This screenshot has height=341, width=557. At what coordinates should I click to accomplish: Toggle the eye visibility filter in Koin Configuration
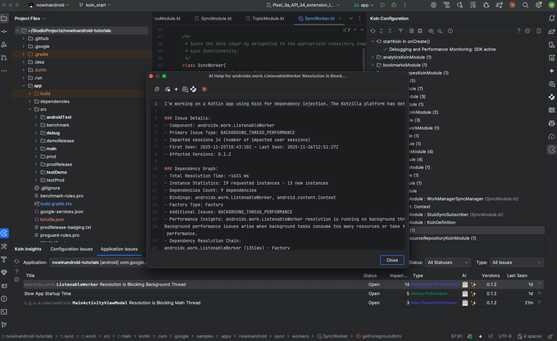(431, 31)
